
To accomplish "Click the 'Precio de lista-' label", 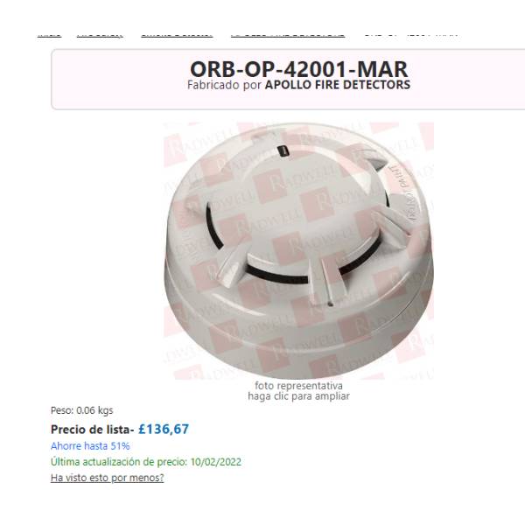I will tap(93, 430).
